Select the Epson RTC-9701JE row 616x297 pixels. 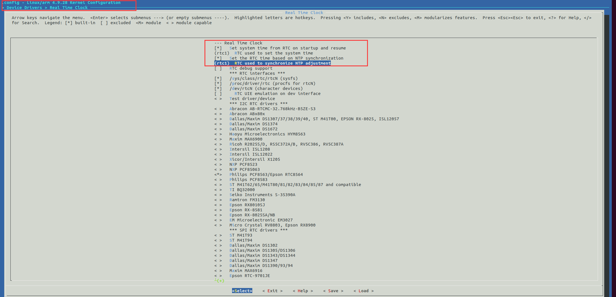pos(242,276)
